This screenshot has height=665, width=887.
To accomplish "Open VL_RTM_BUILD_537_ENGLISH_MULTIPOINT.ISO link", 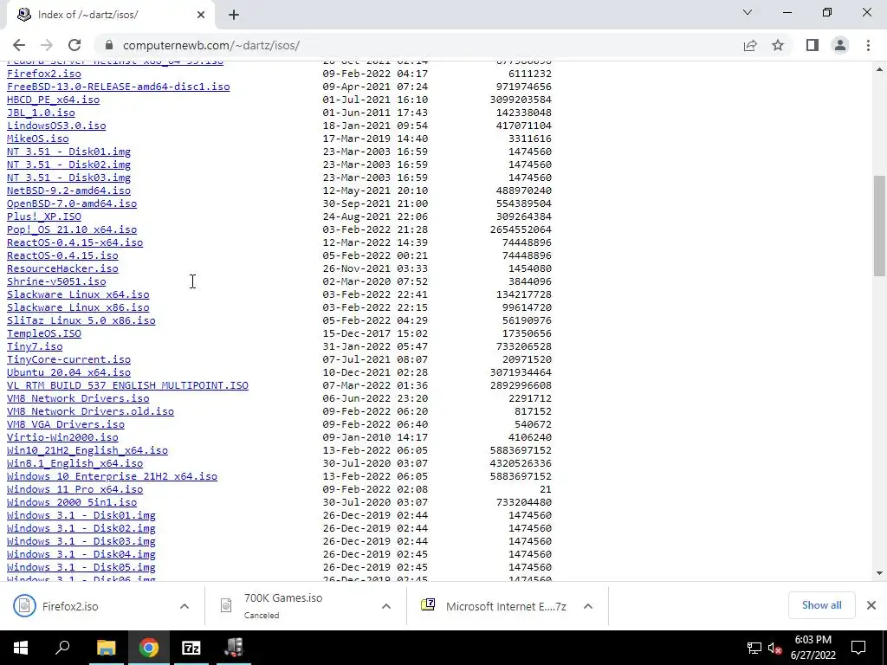I will [x=127, y=385].
